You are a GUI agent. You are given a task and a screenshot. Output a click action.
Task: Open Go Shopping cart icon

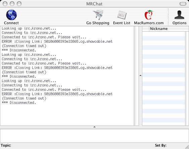[98, 15]
